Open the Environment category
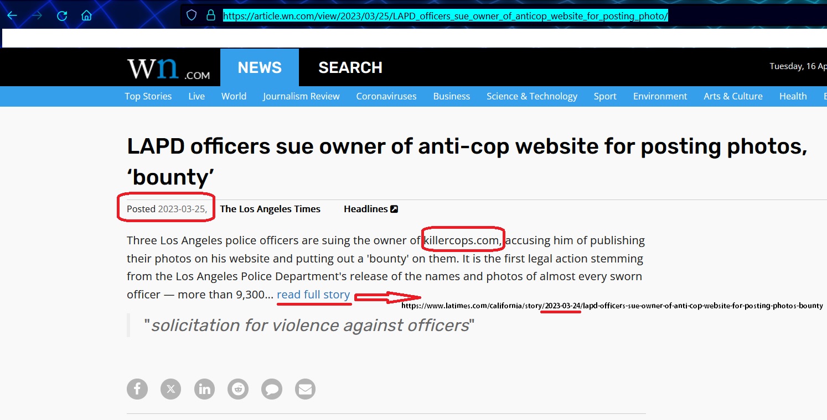This screenshot has width=827, height=420. tap(660, 96)
